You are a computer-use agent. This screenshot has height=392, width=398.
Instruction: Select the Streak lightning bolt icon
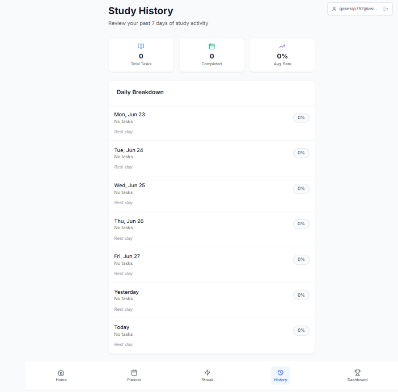(x=208, y=373)
